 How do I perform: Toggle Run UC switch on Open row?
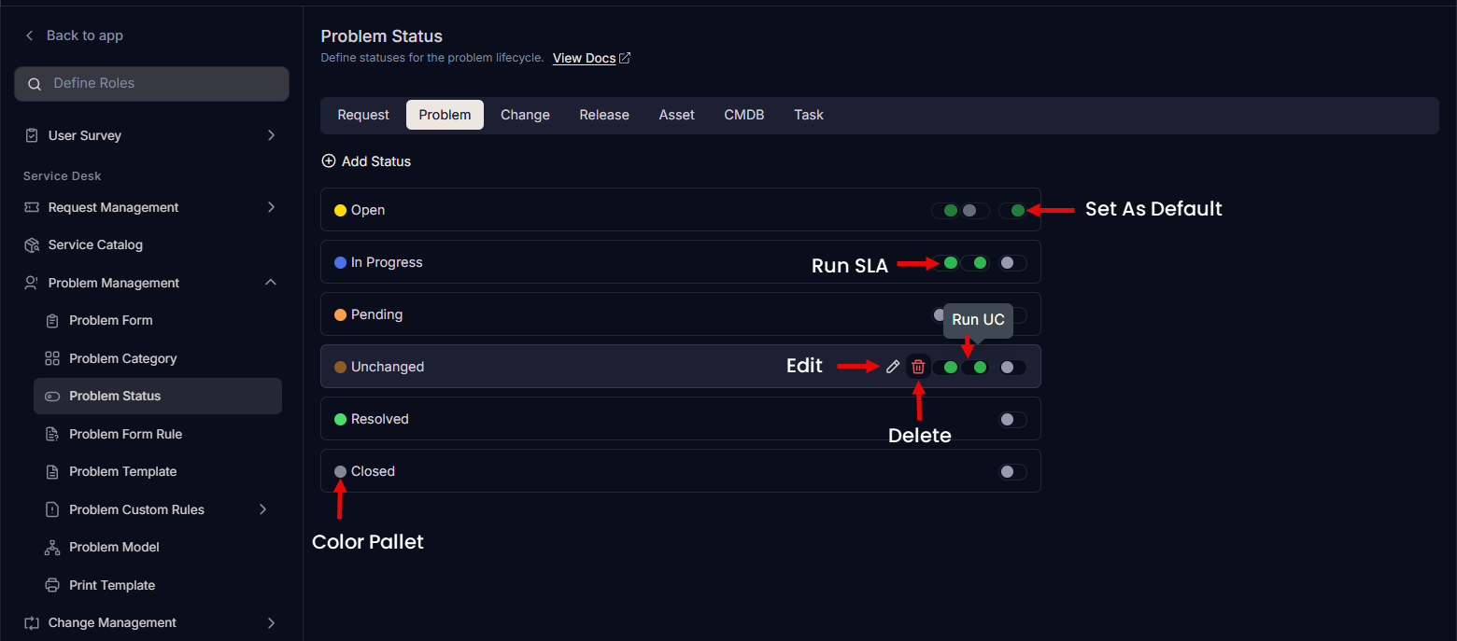point(975,210)
